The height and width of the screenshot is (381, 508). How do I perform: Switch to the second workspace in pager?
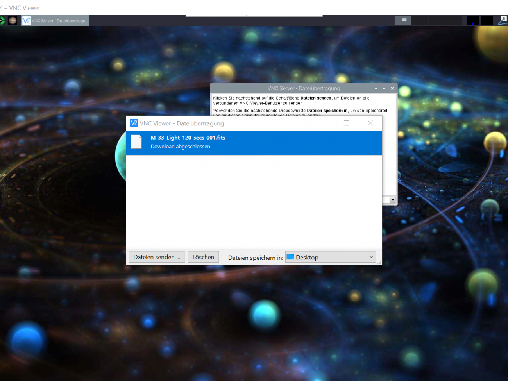420,21
